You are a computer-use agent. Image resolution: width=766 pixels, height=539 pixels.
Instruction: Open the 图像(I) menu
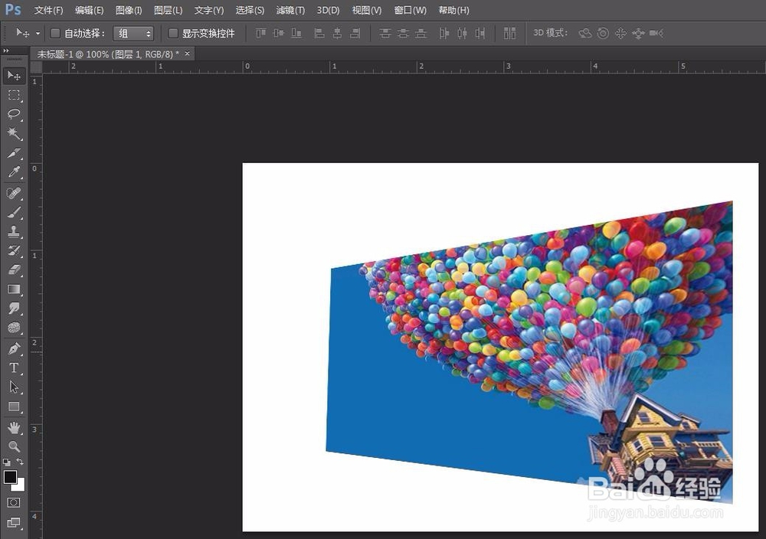[129, 10]
